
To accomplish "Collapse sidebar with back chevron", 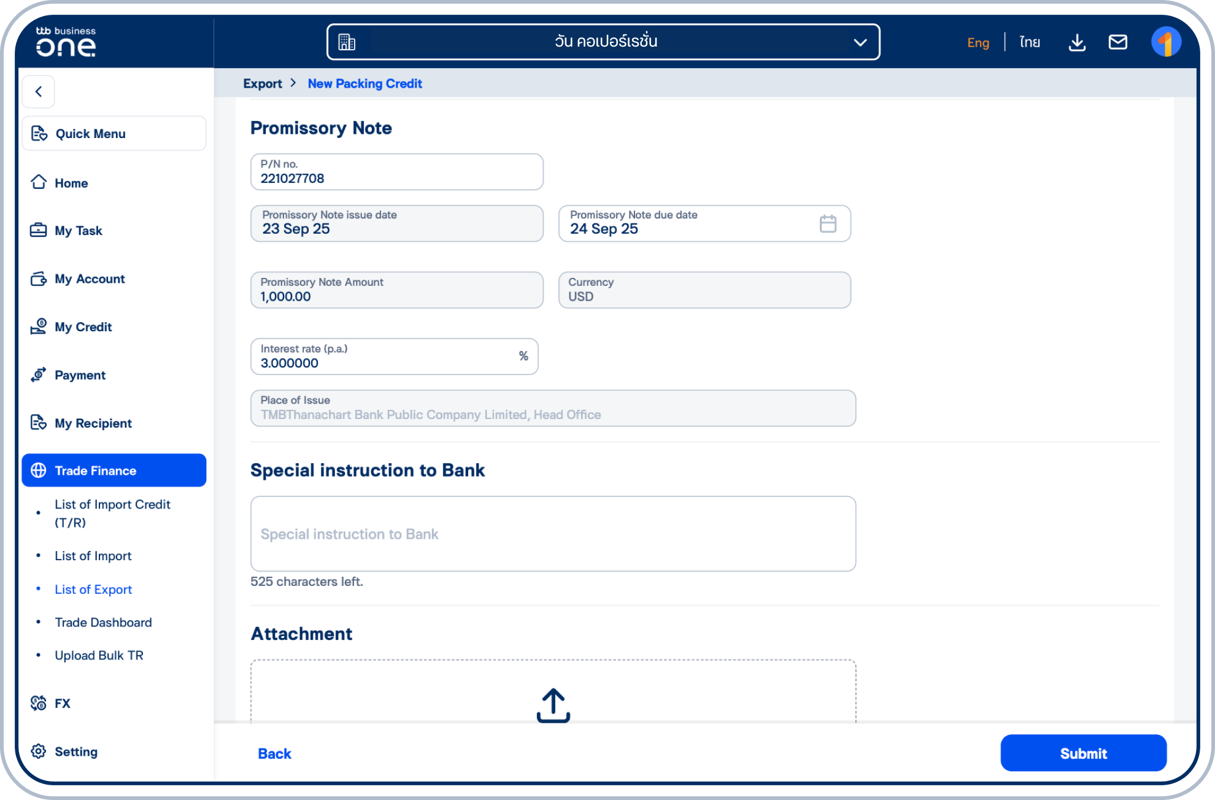I will click(39, 92).
